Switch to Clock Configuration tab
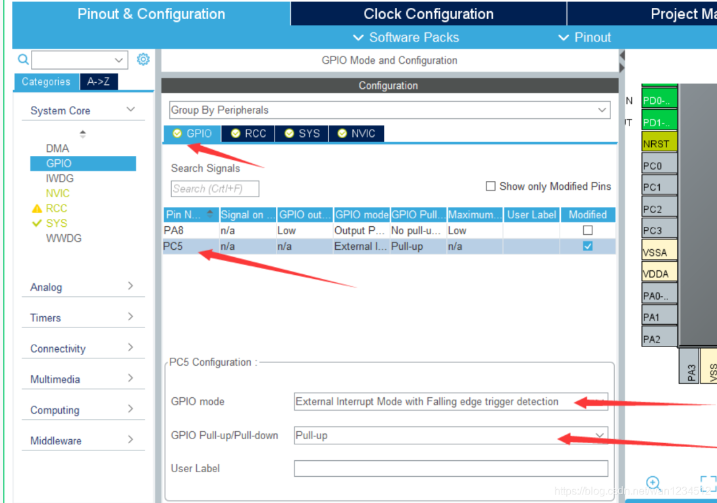Viewport: 717px width, 503px height. [x=428, y=14]
